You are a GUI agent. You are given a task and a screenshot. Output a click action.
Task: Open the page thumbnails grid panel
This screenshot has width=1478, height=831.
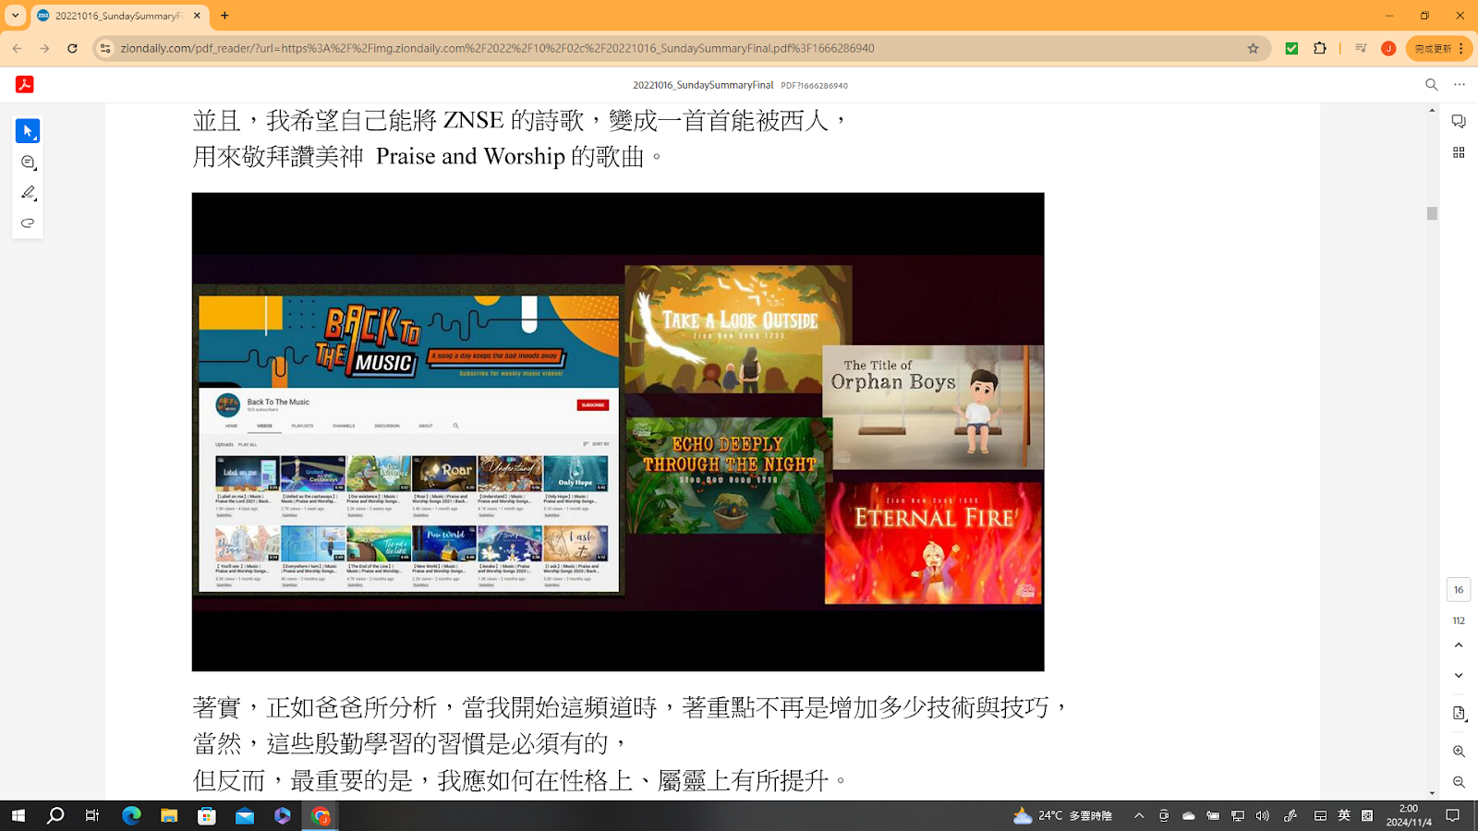click(x=1459, y=152)
